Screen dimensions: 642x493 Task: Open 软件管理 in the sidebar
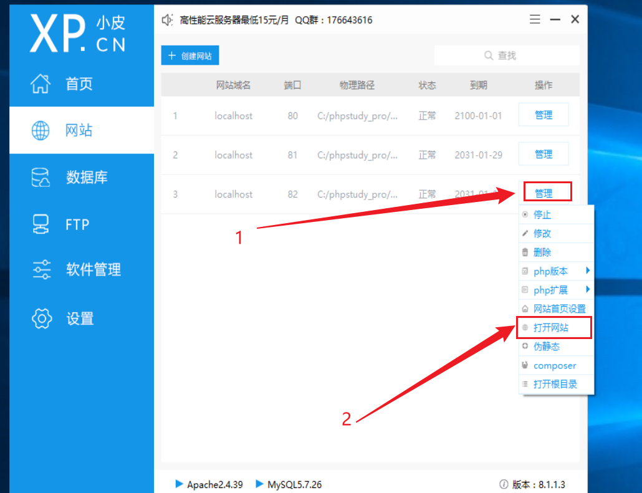coord(82,269)
